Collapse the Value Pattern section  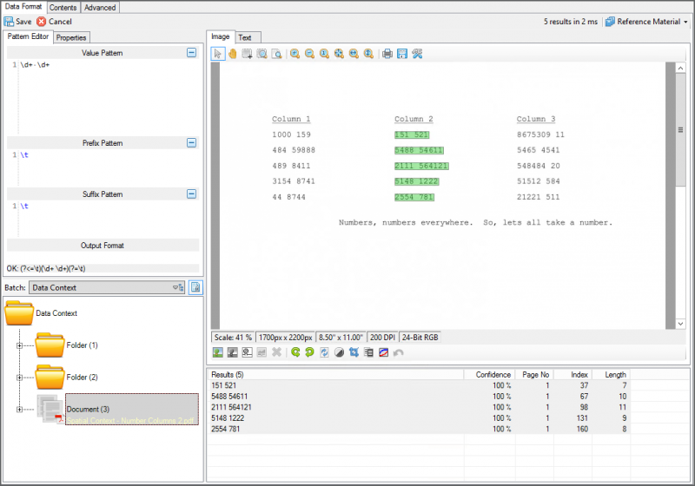click(x=191, y=53)
